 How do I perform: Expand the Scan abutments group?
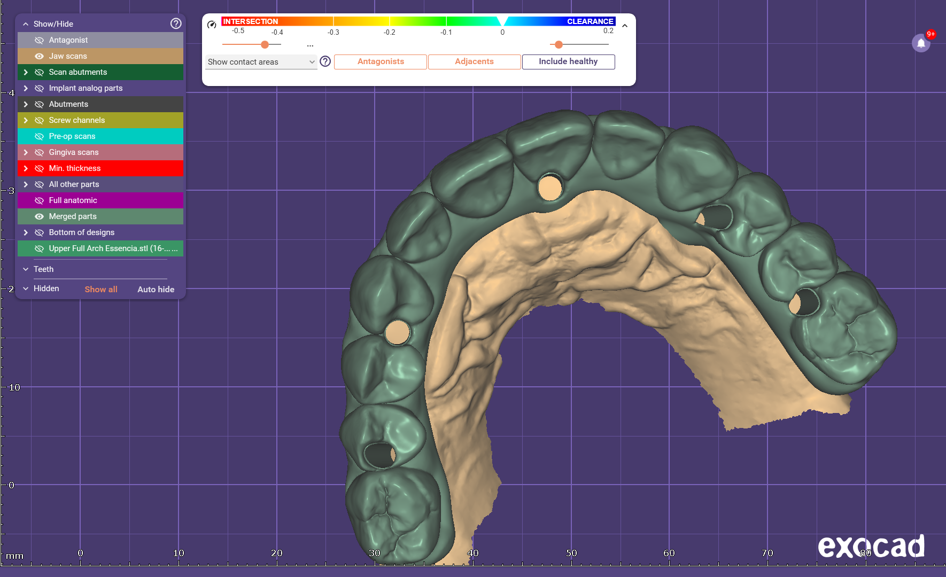(26, 72)
